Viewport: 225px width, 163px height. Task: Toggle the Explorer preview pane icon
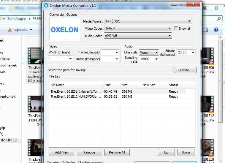205,30
